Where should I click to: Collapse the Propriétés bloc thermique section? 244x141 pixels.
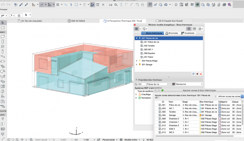(x=136, y=80)
